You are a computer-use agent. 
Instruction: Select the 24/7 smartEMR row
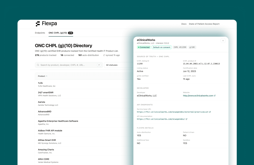(84, 94)
